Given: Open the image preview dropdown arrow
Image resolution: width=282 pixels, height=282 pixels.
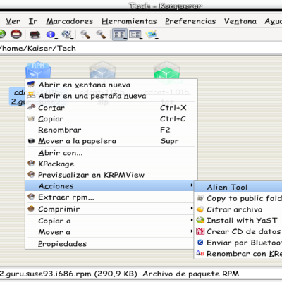Looking at the screenshot, I should click(157, 39).
